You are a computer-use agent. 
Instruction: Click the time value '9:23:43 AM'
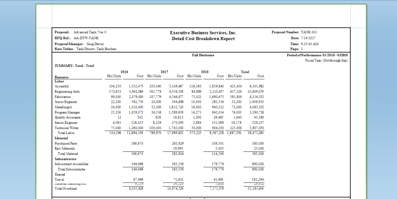[x=309, y=44]
